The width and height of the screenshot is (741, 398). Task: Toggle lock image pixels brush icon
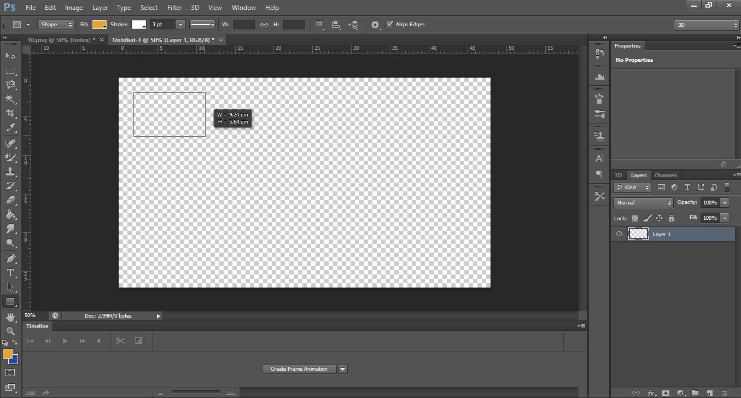[647, 218]
